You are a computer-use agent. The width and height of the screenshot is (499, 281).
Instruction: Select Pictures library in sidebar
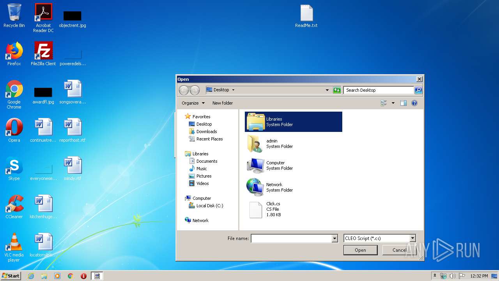tap(200, 176)
